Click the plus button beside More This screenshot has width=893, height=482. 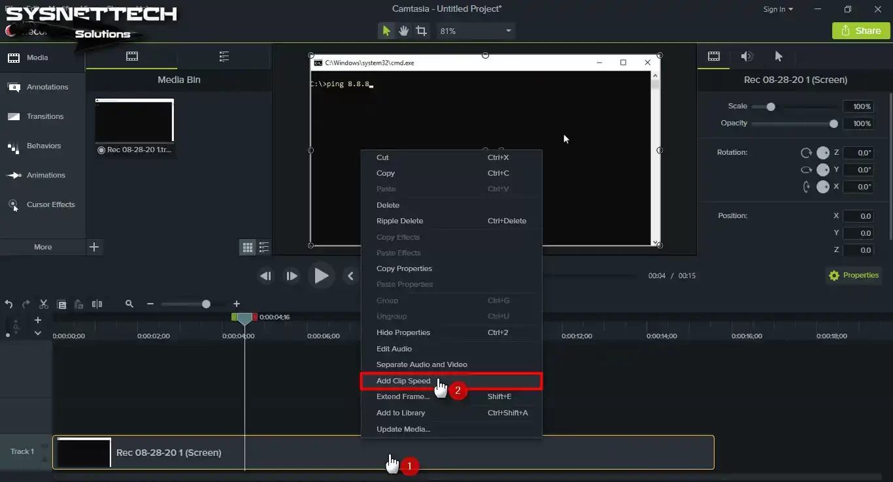tap(94, 247)
